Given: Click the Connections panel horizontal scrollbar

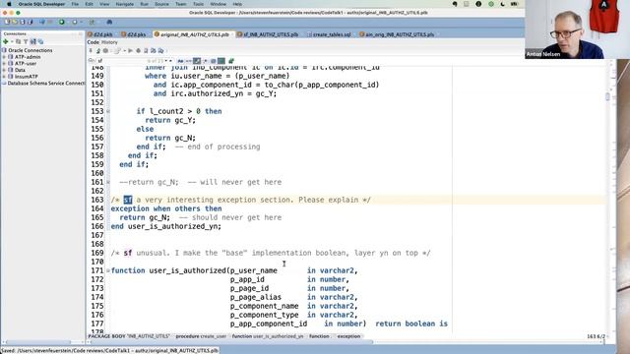Looking at the screenshot, I should click(x=37, y=342).
